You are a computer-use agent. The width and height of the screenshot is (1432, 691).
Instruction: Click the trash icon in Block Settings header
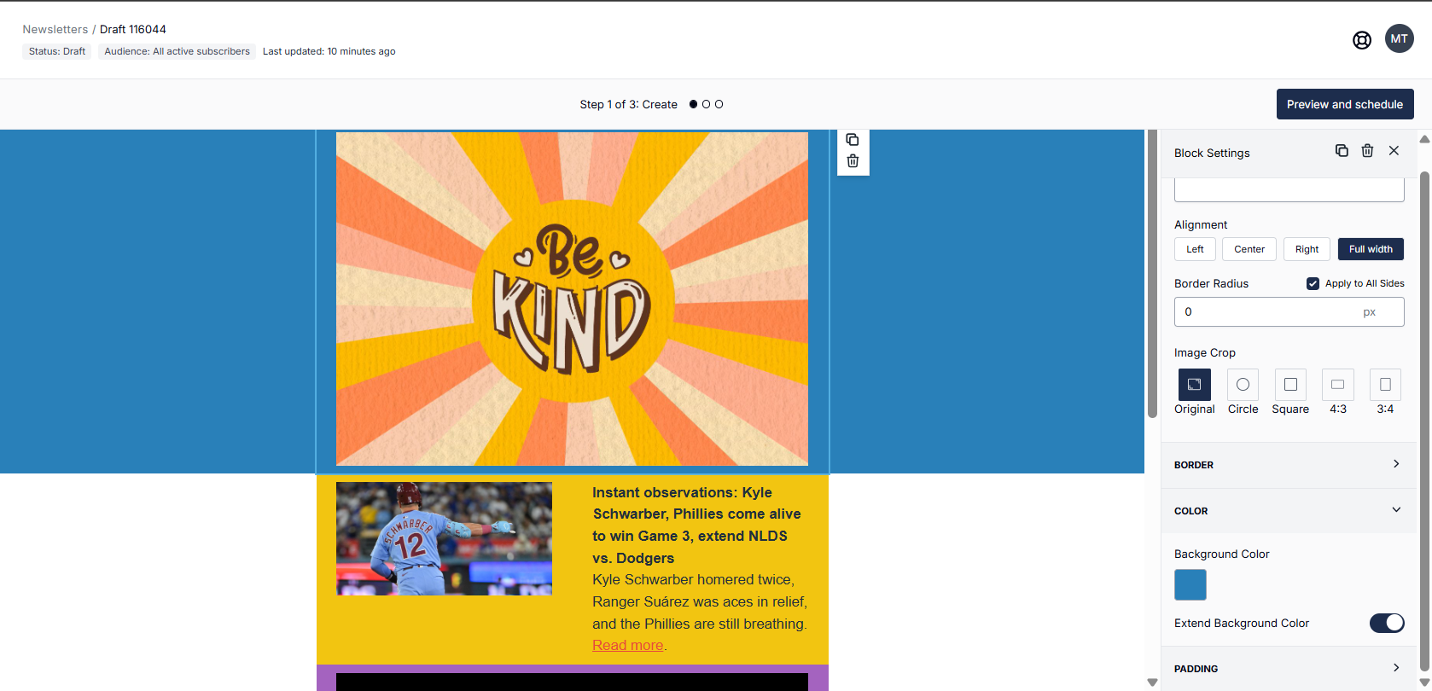tap(1367, 151)
